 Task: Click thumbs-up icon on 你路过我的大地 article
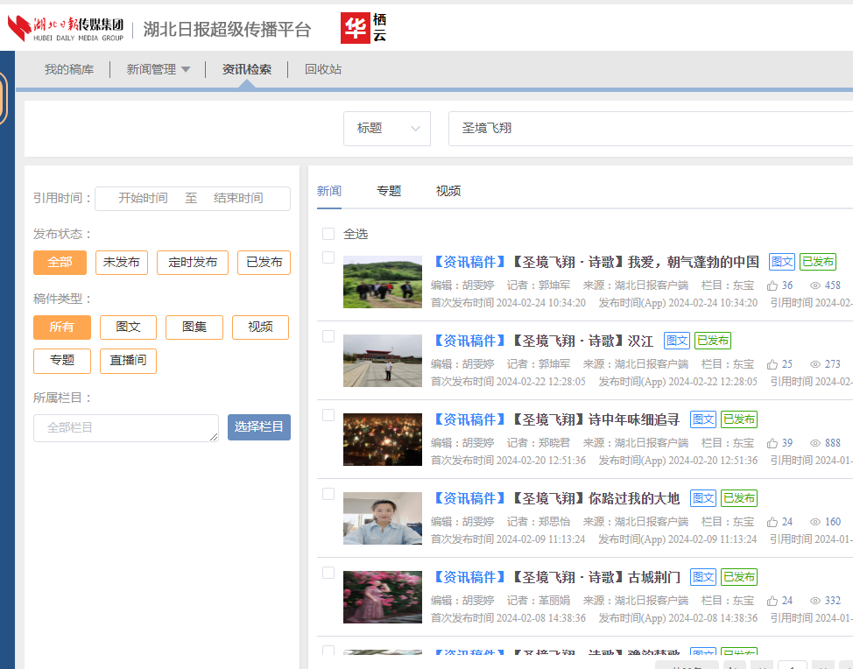click(x=772, y=522)
